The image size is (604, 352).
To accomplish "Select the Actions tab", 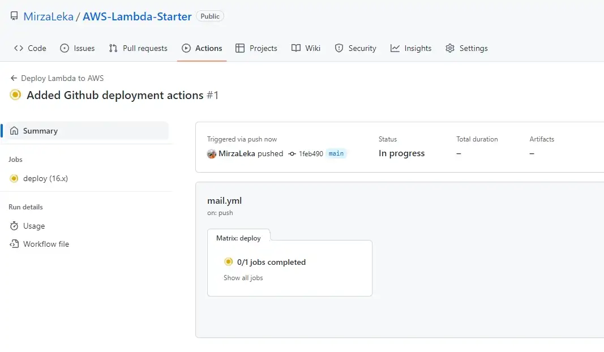I will click(202, 48).
